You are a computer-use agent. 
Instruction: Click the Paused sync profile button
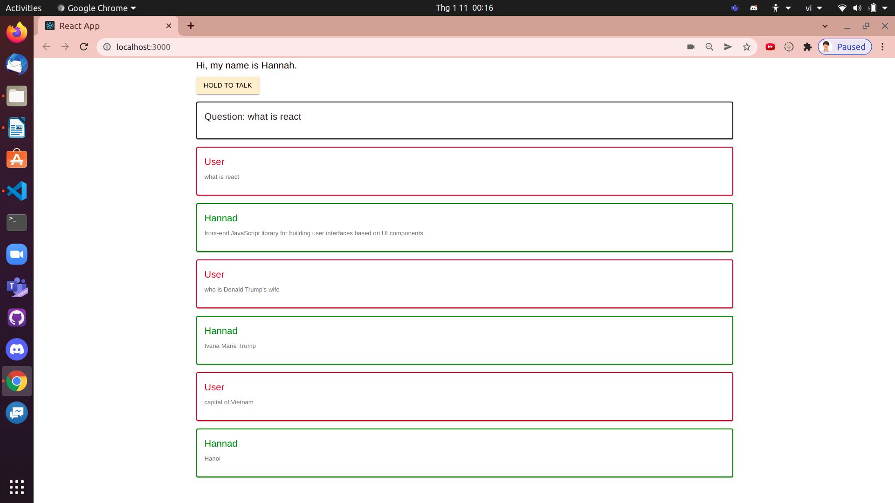point(845,47)
